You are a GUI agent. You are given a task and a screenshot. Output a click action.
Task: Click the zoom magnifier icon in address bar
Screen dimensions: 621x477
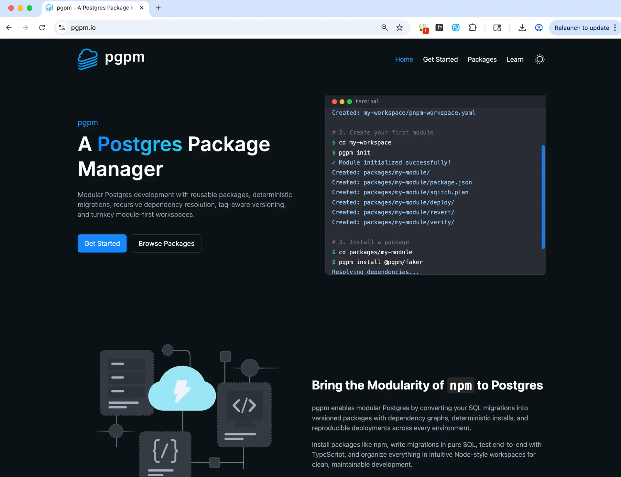coord(385,28)
